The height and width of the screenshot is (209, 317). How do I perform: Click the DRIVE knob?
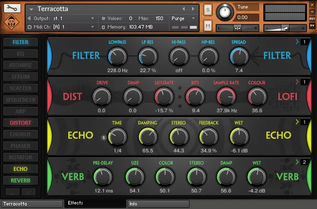pos(102,97)
